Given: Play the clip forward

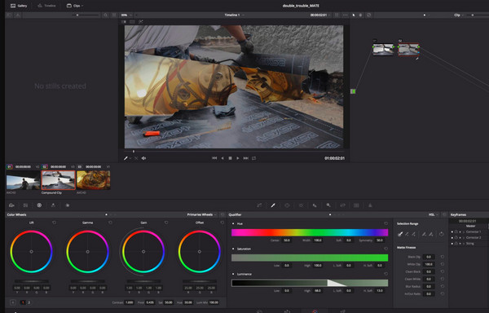Looking at the screenshot, I should point(238,158).
